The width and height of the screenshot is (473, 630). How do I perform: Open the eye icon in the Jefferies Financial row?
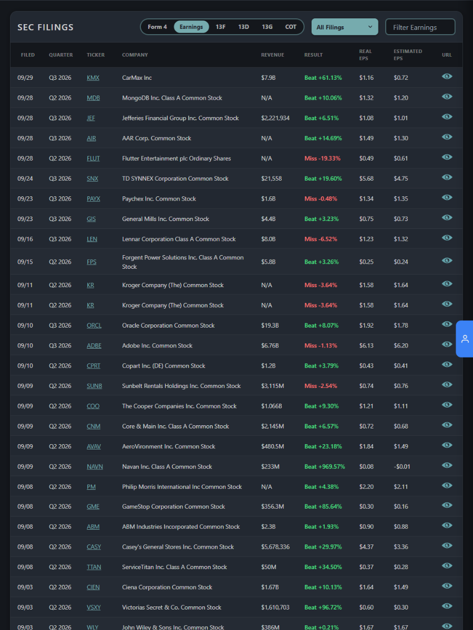tap(447, 117)
